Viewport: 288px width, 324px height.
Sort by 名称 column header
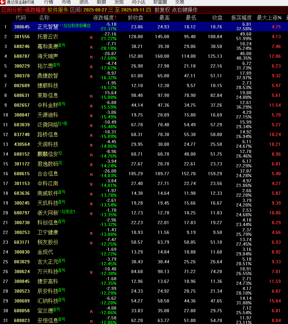(44, 18)
